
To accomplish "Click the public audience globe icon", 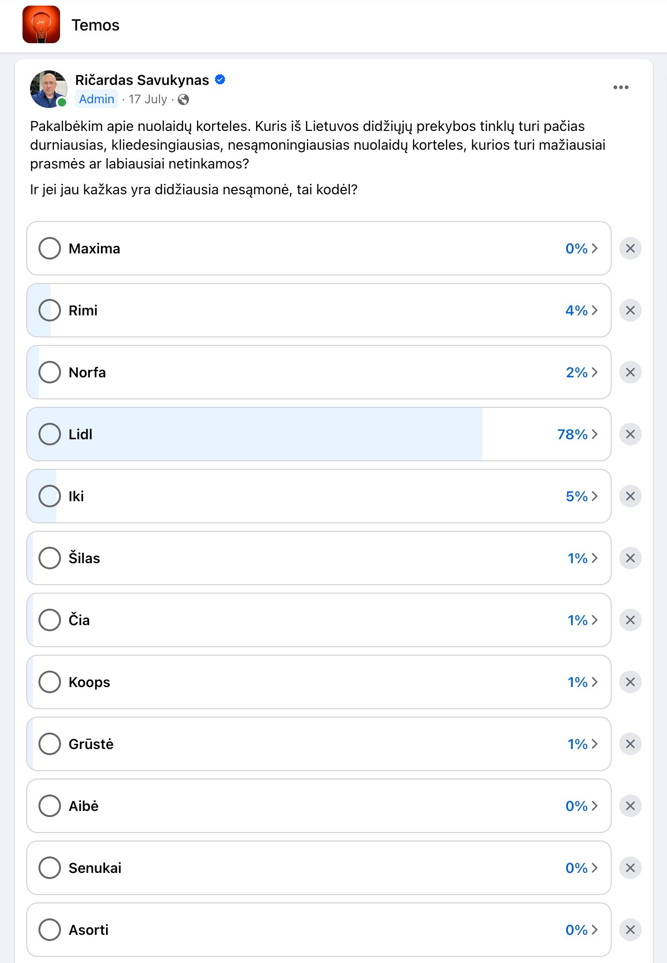I will point(183,99).
